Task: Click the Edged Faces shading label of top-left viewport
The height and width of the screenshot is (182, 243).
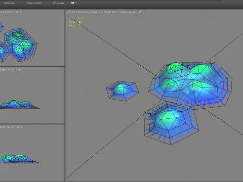Action: 6,12
